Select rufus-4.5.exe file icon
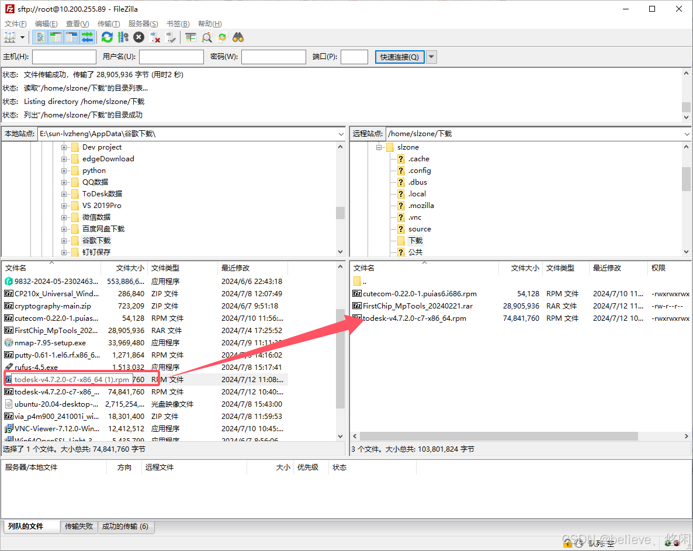Image resolution: width=693 pixels, height=551 pixels. pyautogui.click(x=8, y=367)
